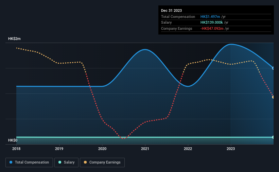
Task: Toggle the Company Earnings legend button
Action: pyautogui.click(x=102, y=163)
